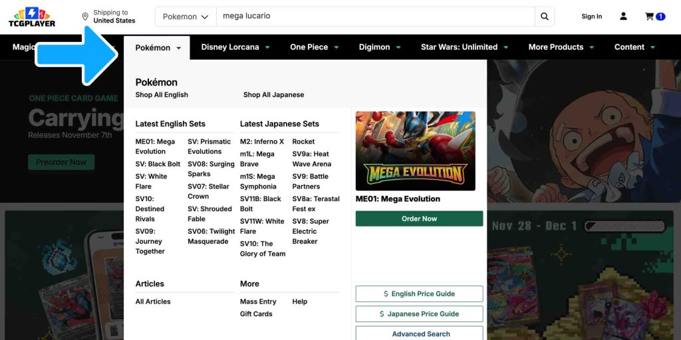Click the search text field
The height and width of the screenshot is (340, 681).
pyautogui.click(x=375, y=17)
